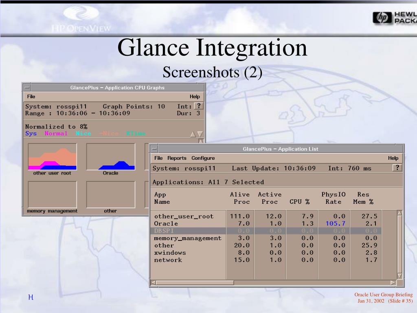Click other_user_root Alive Proc value 111.0
This screenshot has height=313, width=417.
tap(239, 216)
